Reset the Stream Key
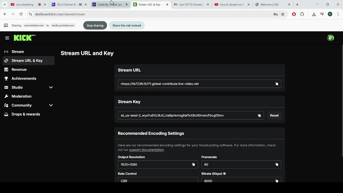The height and width of the screenshot is (193, 343). (274, 116)
